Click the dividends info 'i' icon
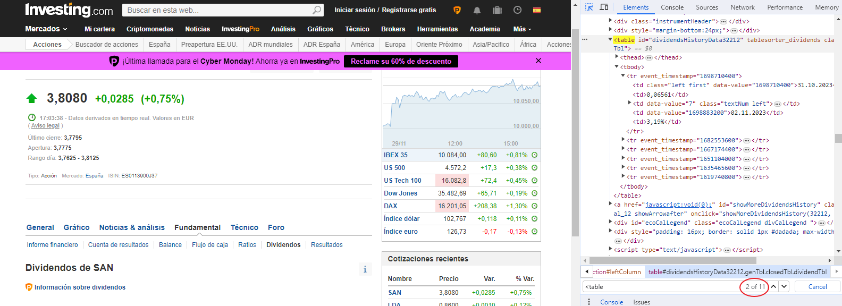The height and width of the screenshot is (306, 842). point(365,269)
